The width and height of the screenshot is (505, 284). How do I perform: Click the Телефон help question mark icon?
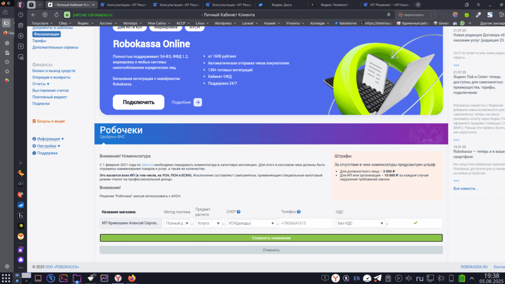[299, 212]
